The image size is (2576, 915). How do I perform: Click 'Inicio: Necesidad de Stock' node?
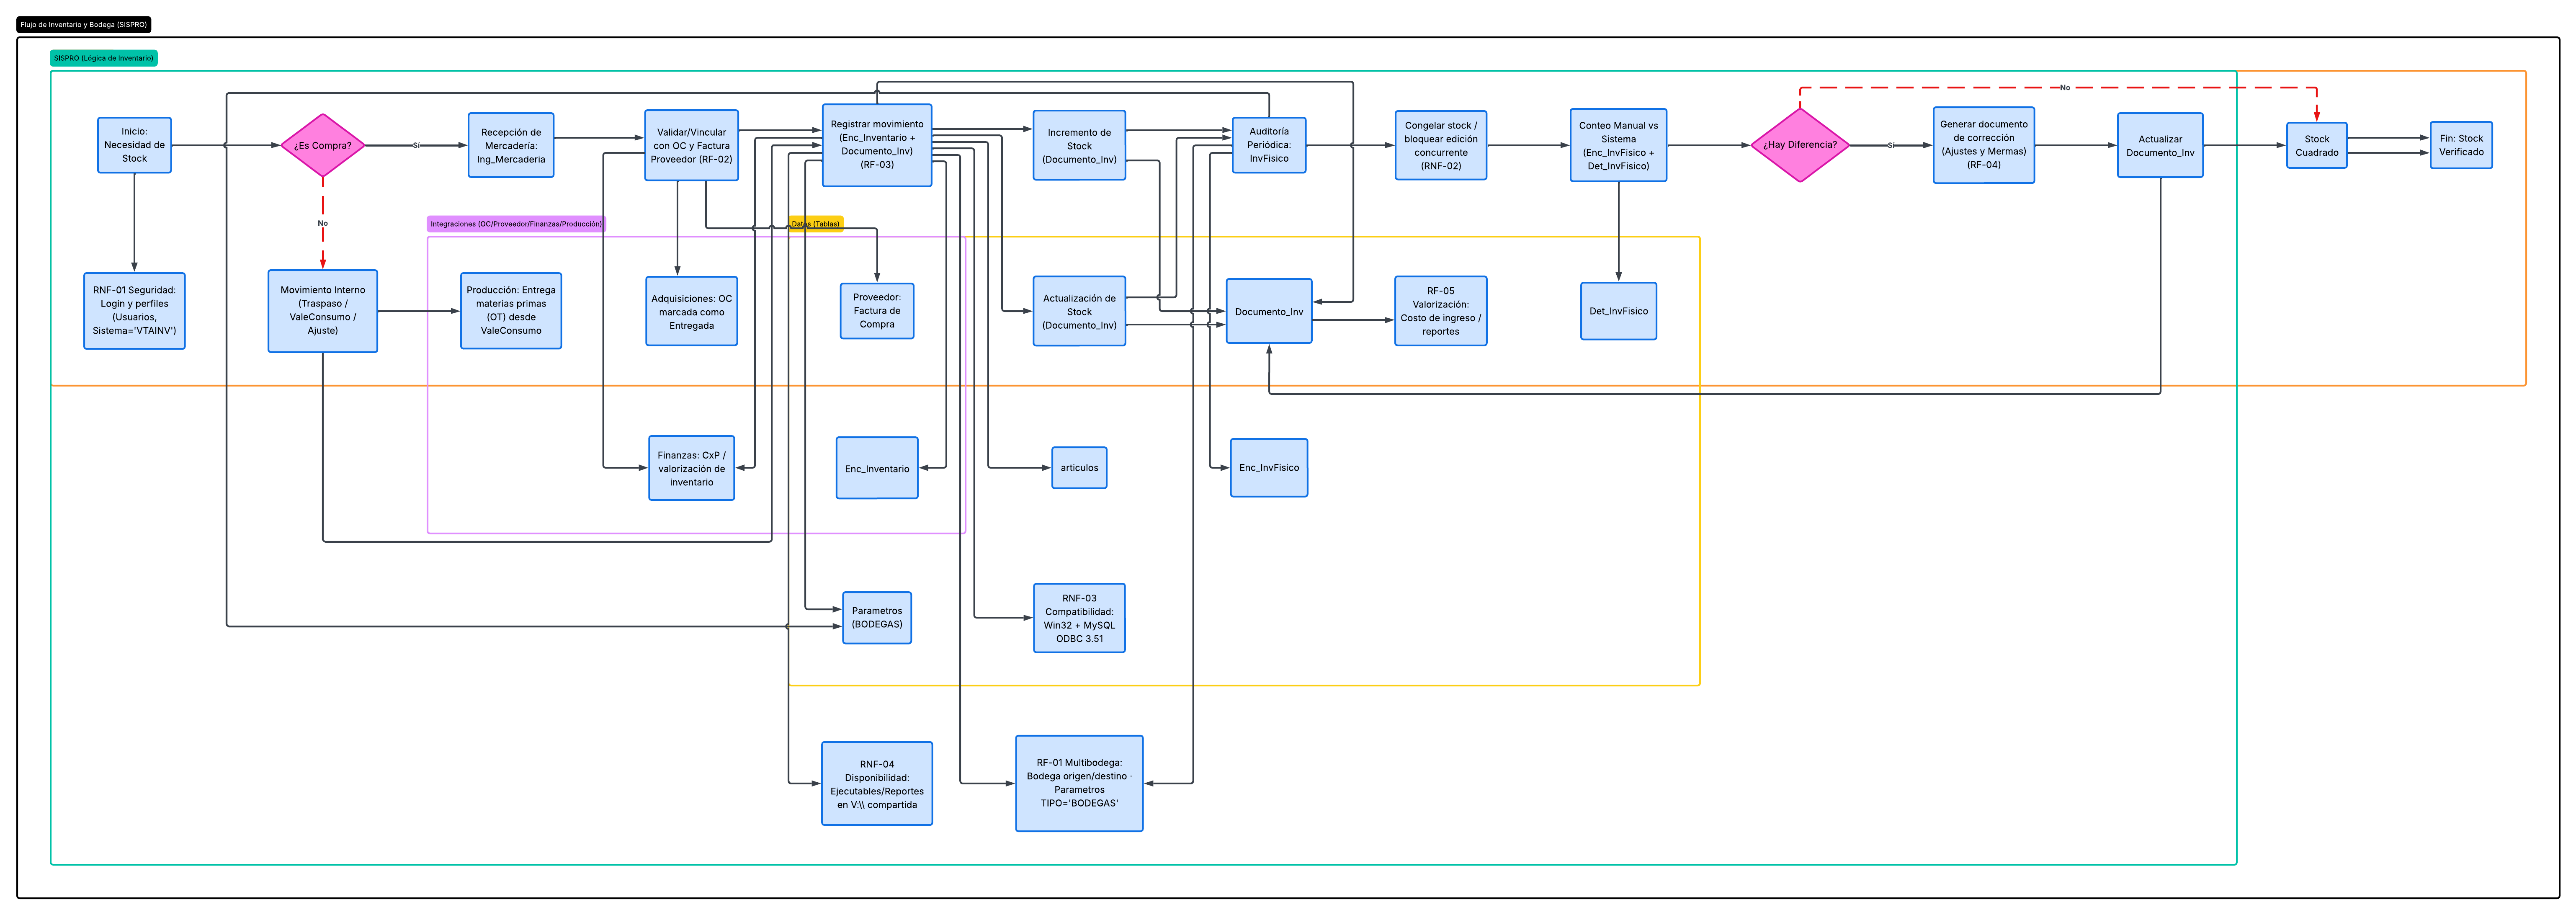[134, 145]
